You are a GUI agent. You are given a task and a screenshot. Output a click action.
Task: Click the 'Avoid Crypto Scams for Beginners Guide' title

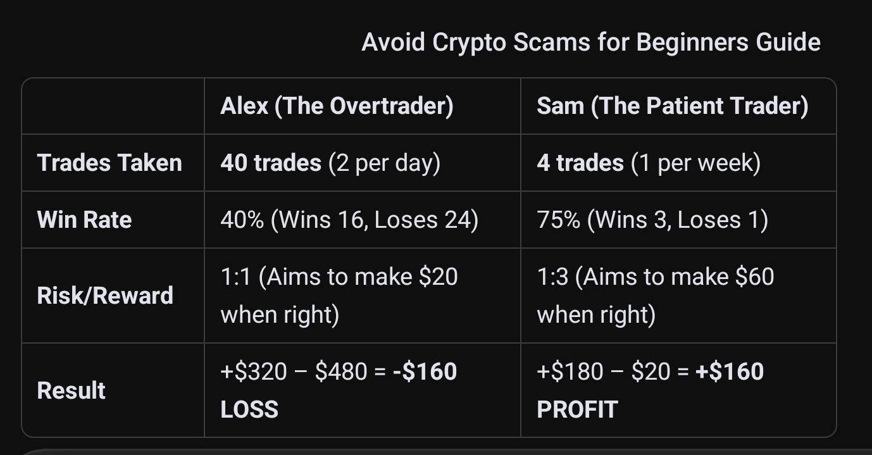point(590,42)
